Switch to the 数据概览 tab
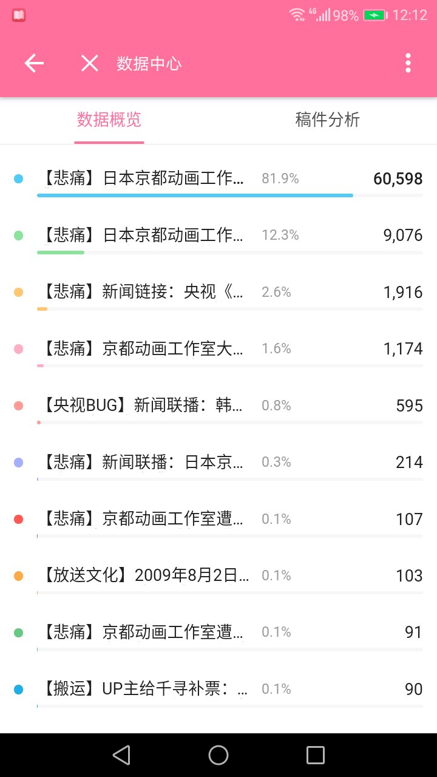This screenshot has height=777, width=437. (x=109, y=120)
